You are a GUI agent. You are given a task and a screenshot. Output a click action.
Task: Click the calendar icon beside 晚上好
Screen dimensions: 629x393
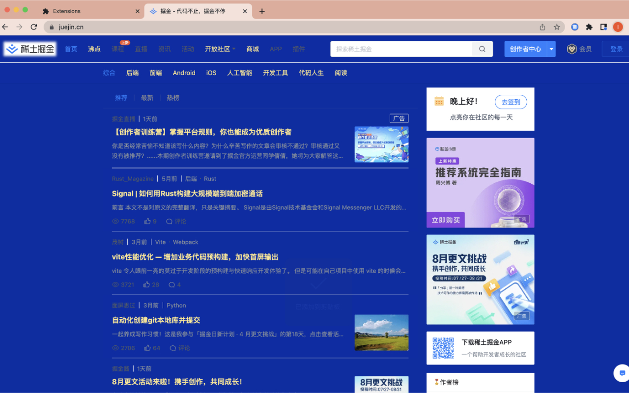tap(439, 101)
